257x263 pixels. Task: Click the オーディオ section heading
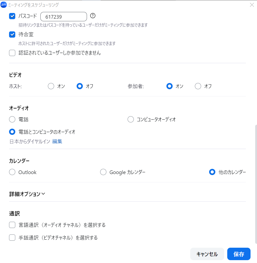(x=19, y=108)
